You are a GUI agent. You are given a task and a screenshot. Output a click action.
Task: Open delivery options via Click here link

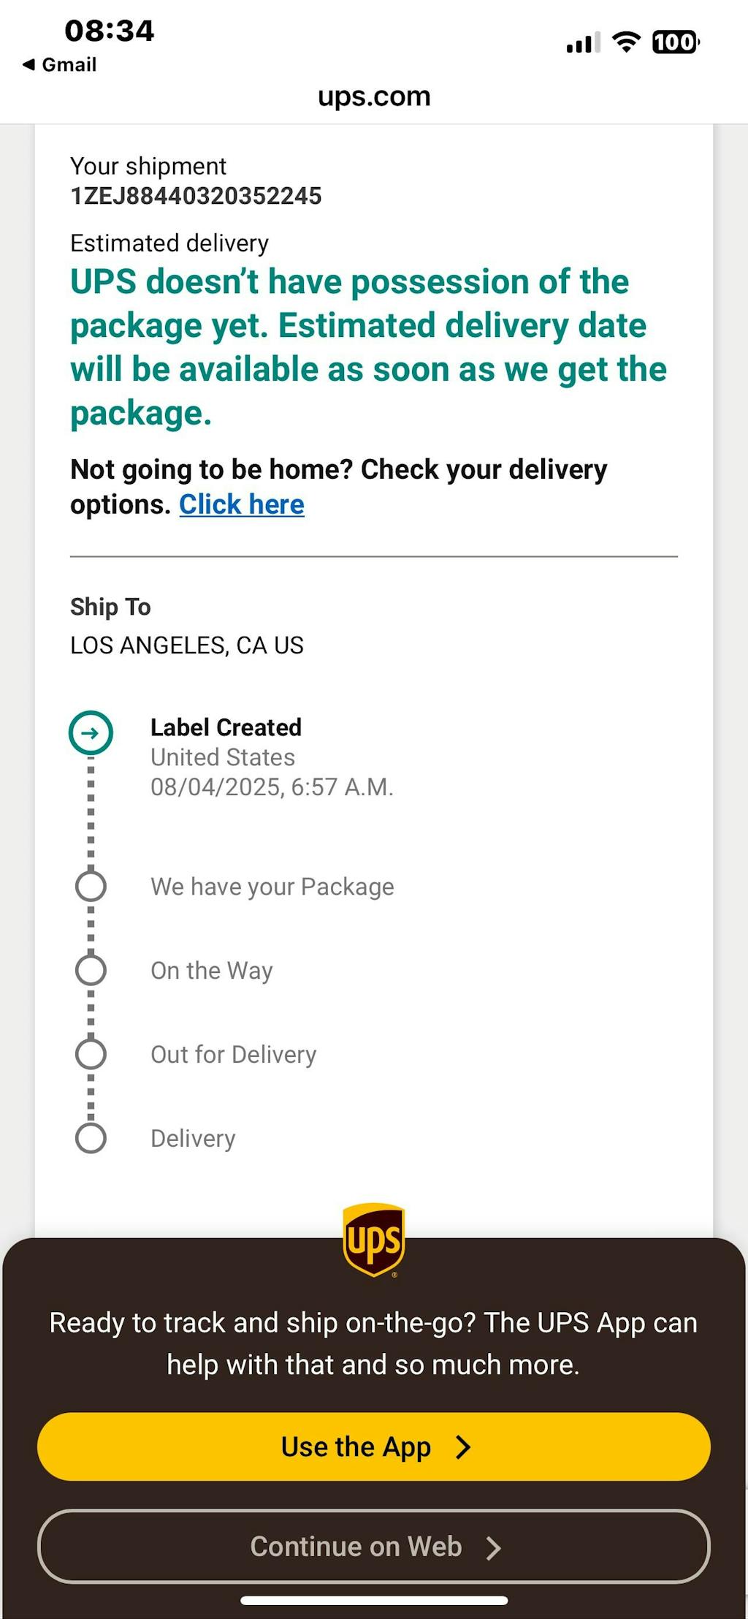click(242, 504)
